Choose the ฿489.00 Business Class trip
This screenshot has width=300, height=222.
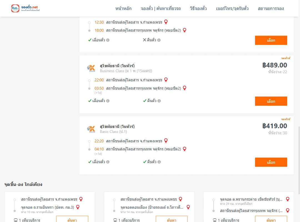[x=271, y=101]
